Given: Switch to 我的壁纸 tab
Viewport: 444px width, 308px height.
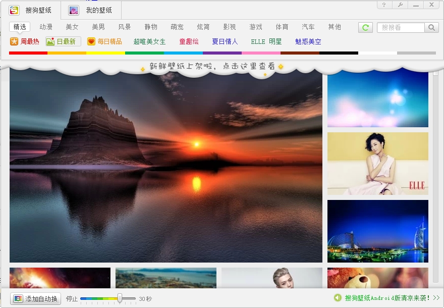Looking at the screenshot, I should pos(91,11).
